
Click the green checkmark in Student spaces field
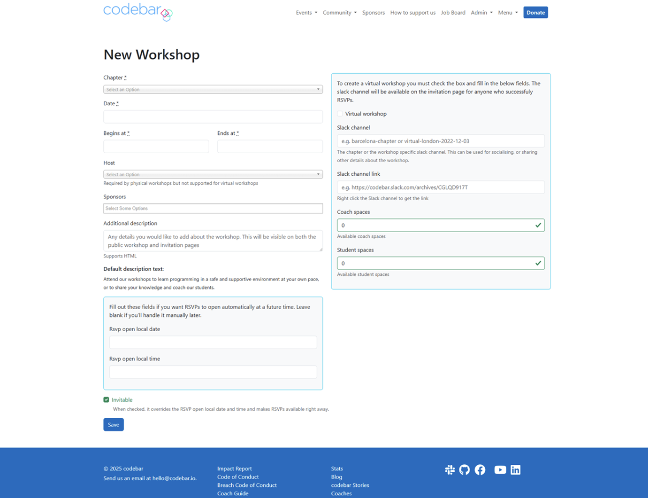point(538,263)
